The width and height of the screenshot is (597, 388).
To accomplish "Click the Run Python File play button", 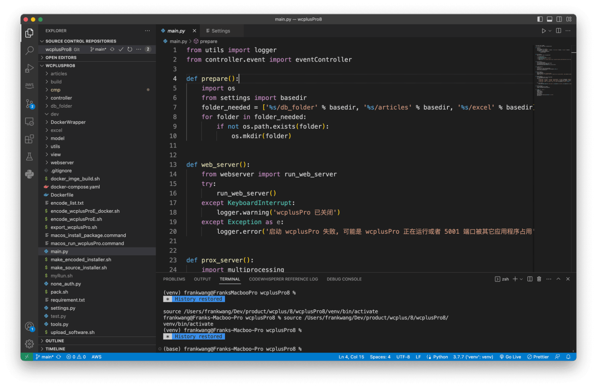I will (x=544, y=31).
